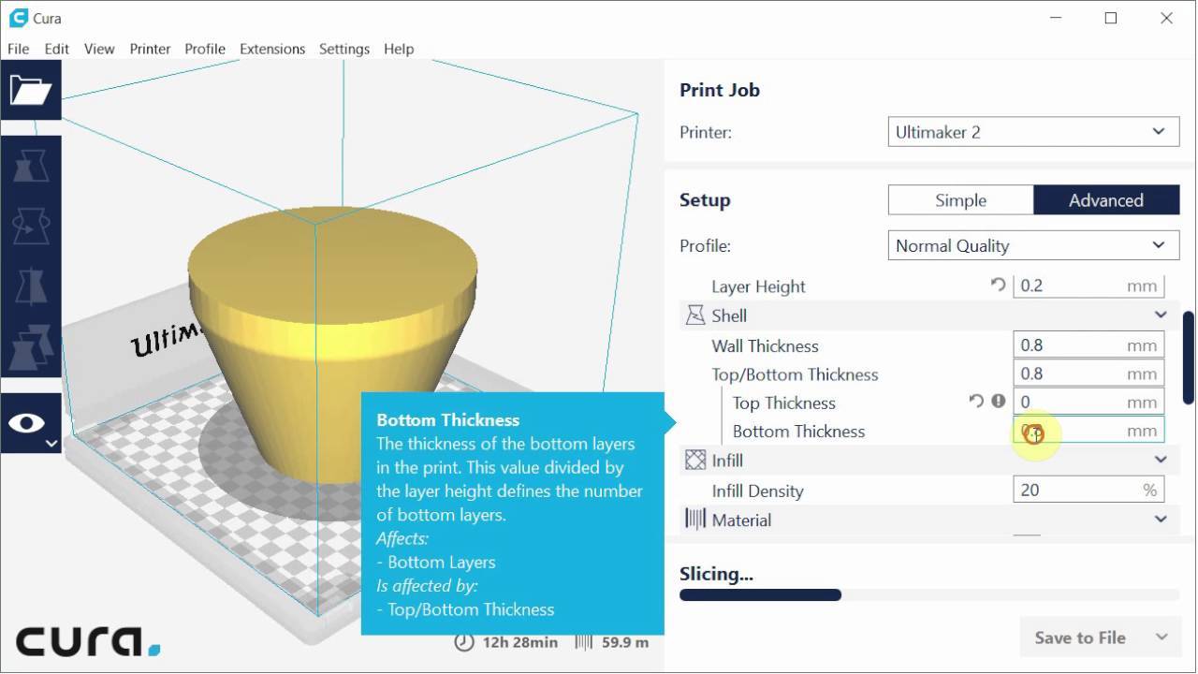Image resolution: width=1198 pixels, height=674 pixels.
Task: Click the 'Print Job' heading
Action: [x=720, y=91]
